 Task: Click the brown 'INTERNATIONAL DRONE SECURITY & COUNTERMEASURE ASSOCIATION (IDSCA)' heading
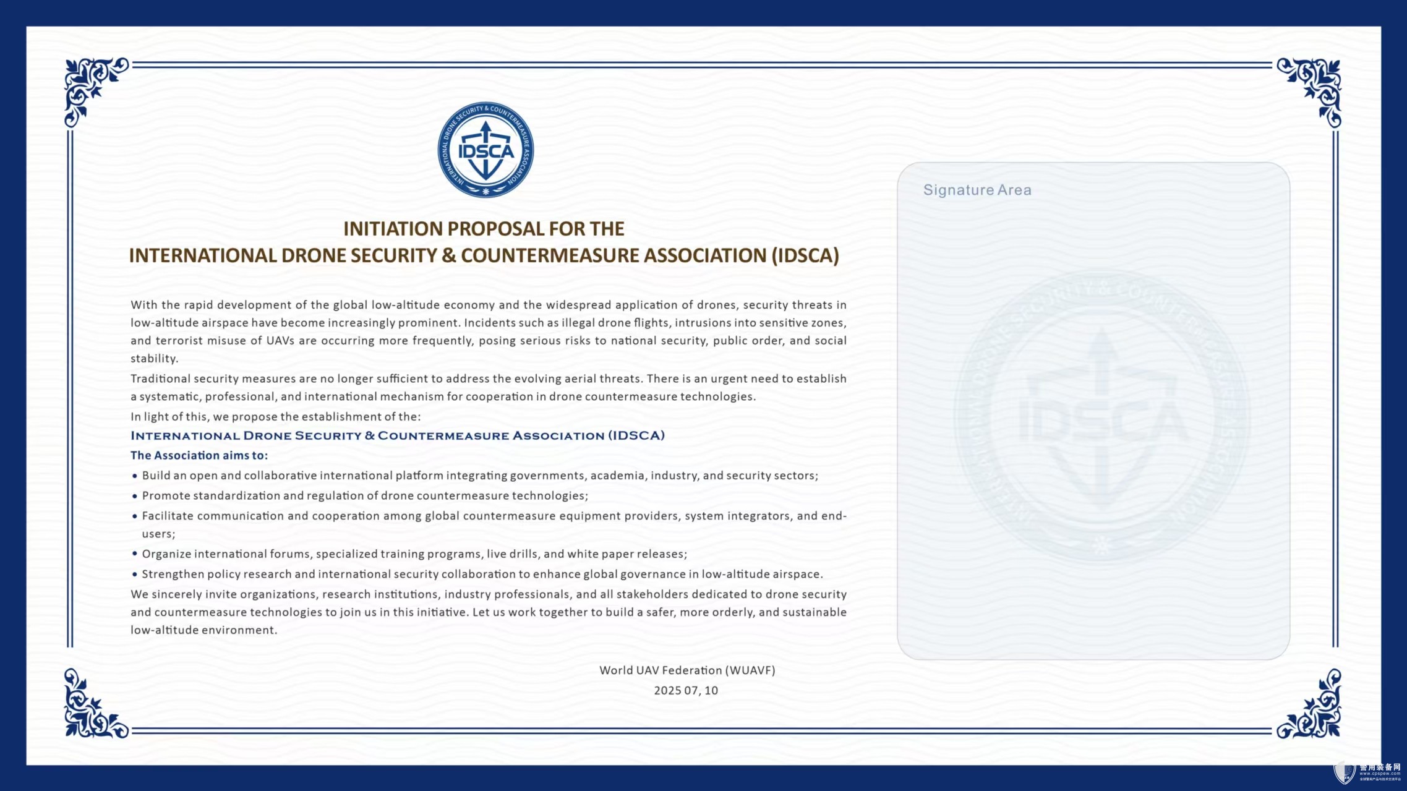[484, 255]
